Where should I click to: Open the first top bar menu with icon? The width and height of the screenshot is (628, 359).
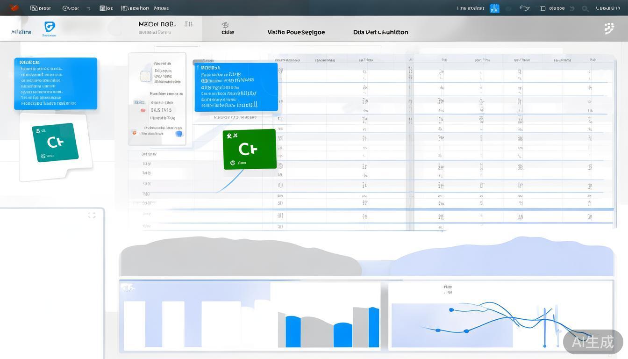(40, 8)
